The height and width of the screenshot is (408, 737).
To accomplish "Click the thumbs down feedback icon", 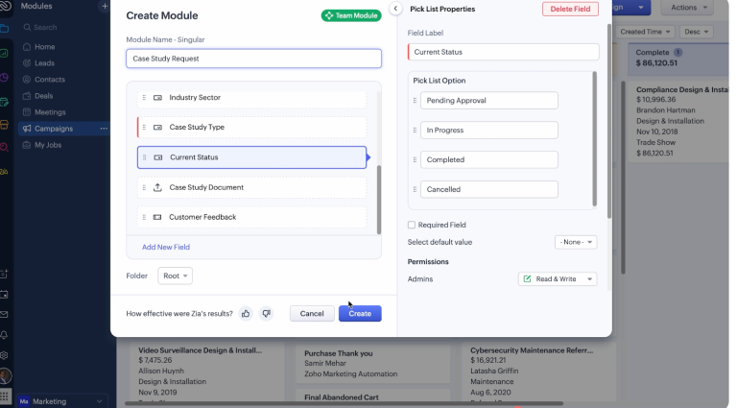I will (x=267, y=313).
